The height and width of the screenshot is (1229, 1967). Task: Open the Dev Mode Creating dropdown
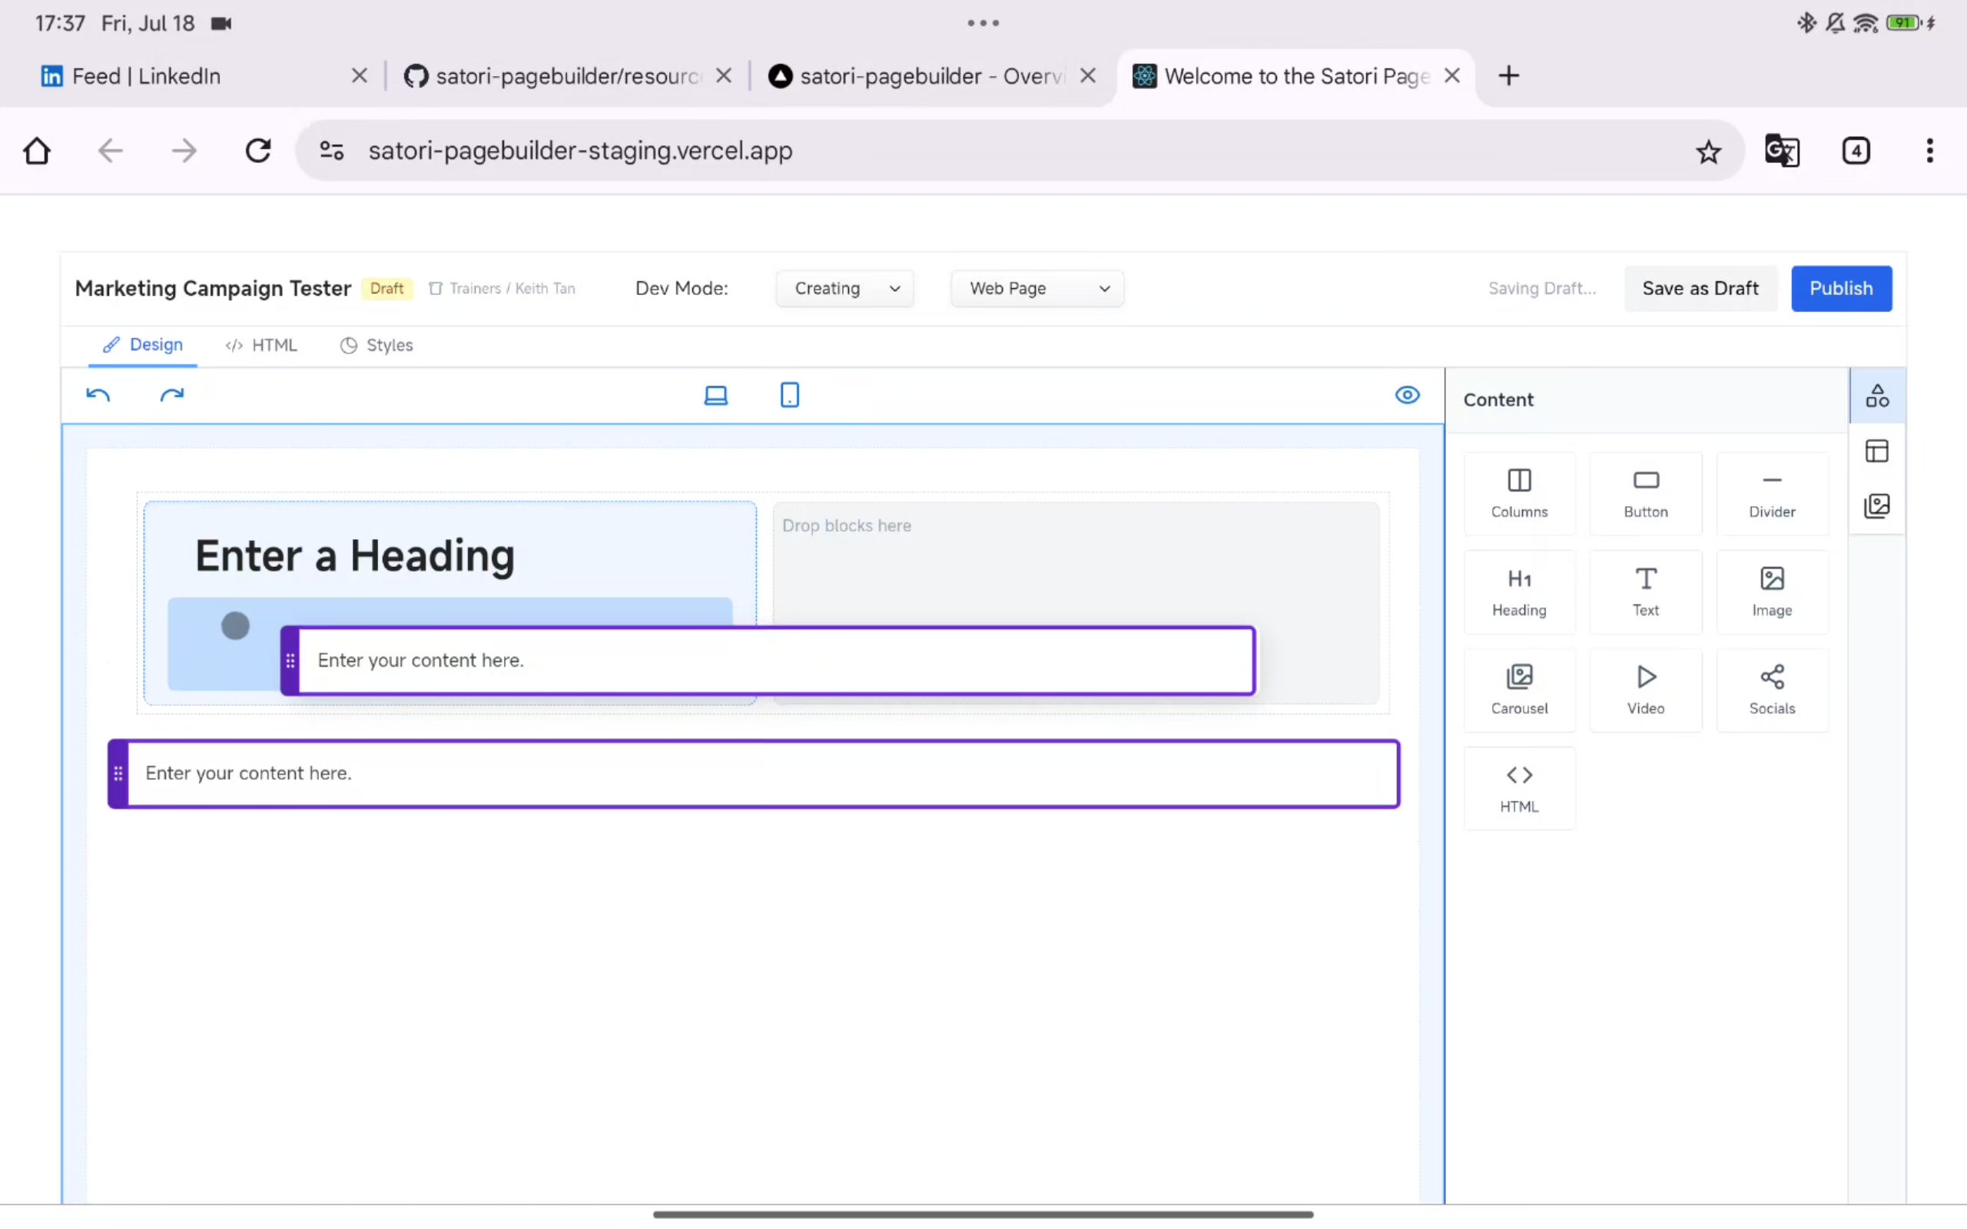pos(844,288)
